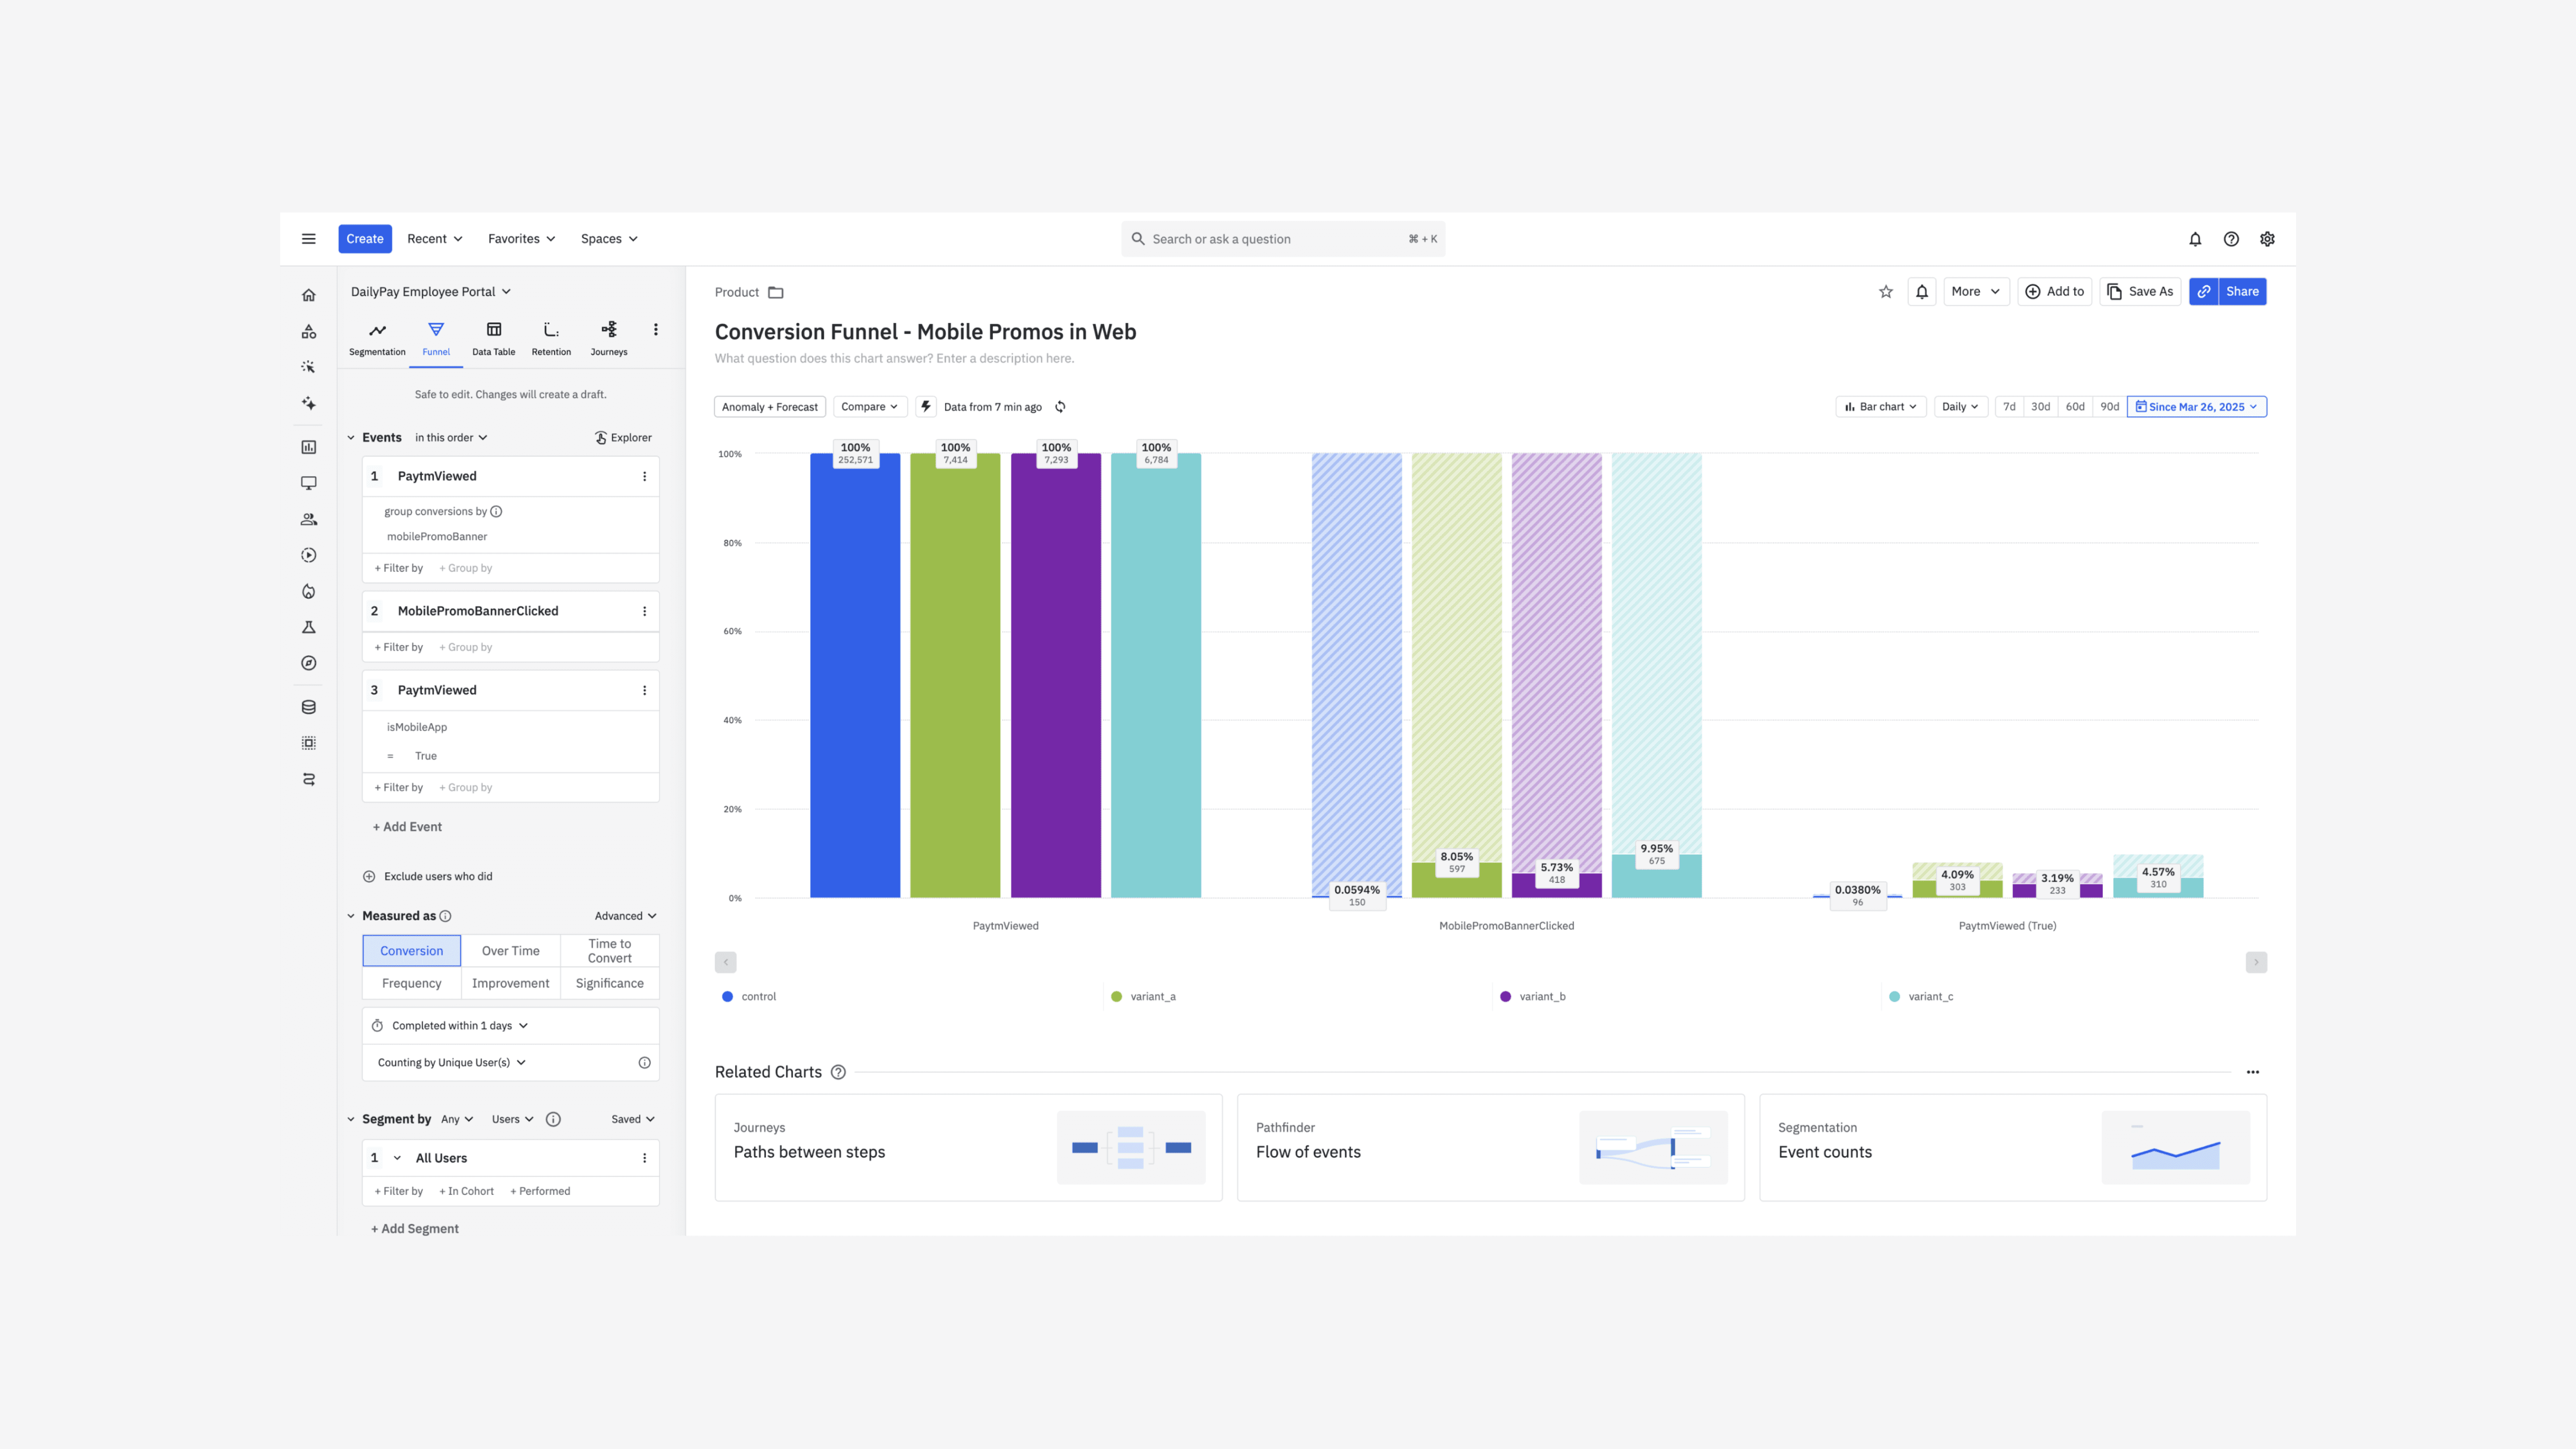The width and height of the screenshot is (2576, 1449).
Task: Click the copy link icon beside Share
Action: 2203,292
